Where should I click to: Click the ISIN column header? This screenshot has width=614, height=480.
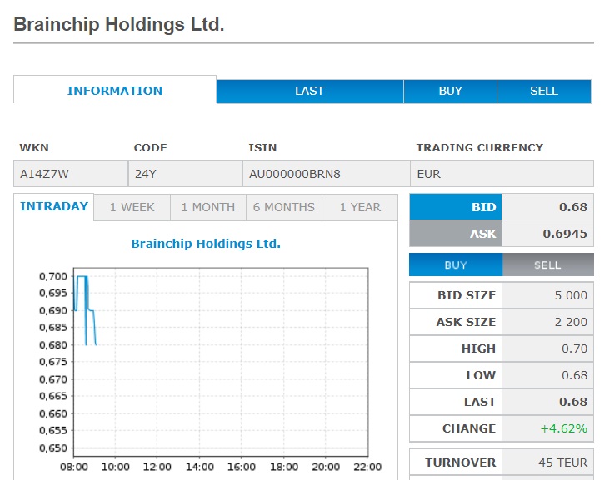[x=262, y=147]
